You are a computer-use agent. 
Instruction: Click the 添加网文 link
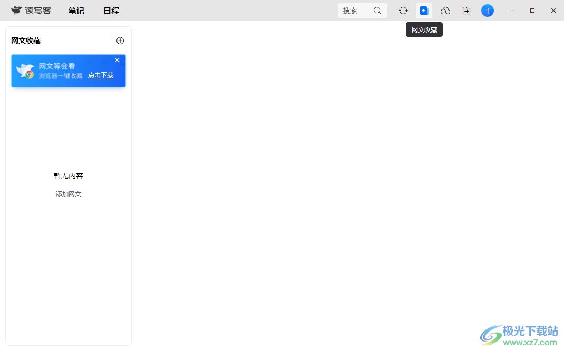tap(69, 194)
